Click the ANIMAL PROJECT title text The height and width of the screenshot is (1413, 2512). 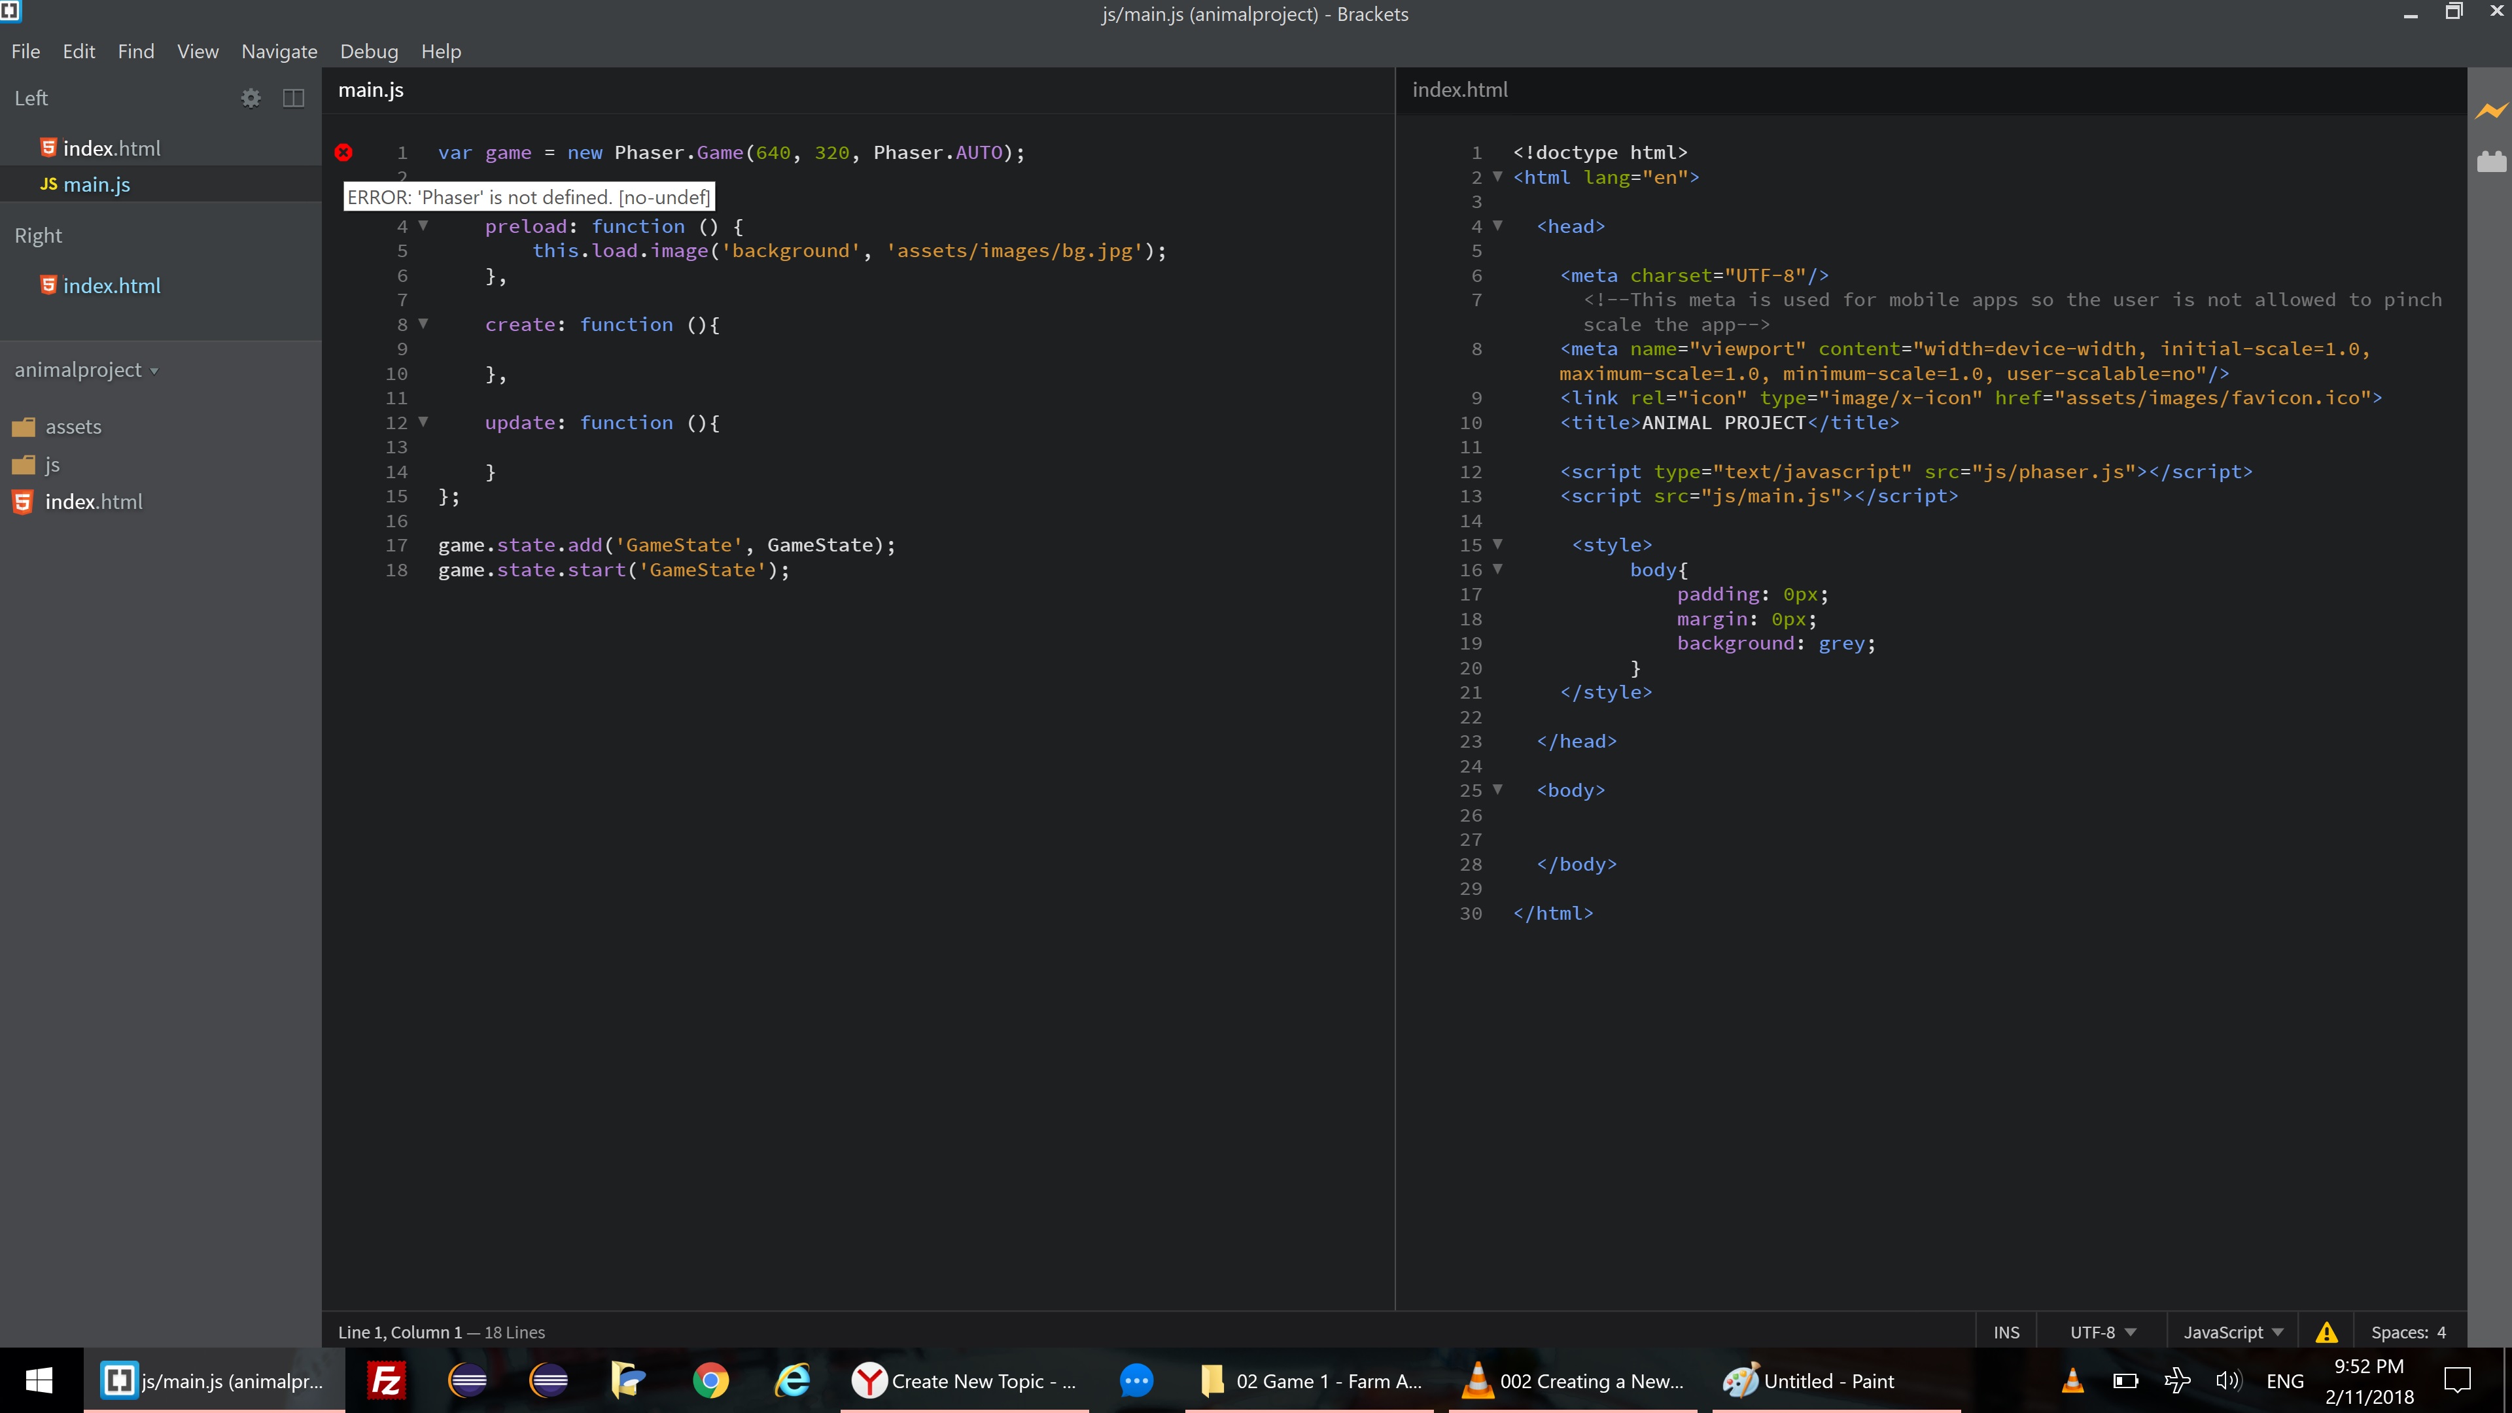1723,422
